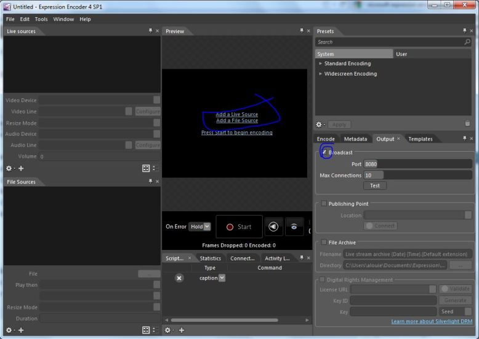Enable the File Archive checkbox
This screenshot has width=479, height=339.
point(324,243)
